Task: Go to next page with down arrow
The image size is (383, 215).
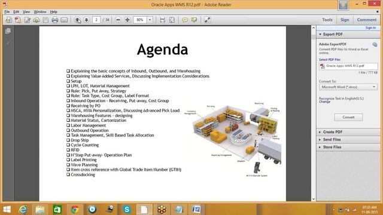Action: [x=86, y=20]
